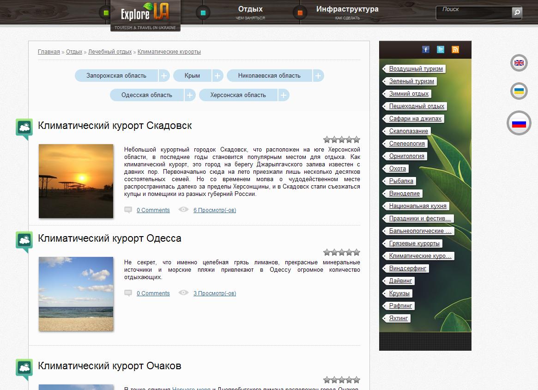Click into the Поиск search field
This screenshot has width=538, height=390.
point(475,12)
